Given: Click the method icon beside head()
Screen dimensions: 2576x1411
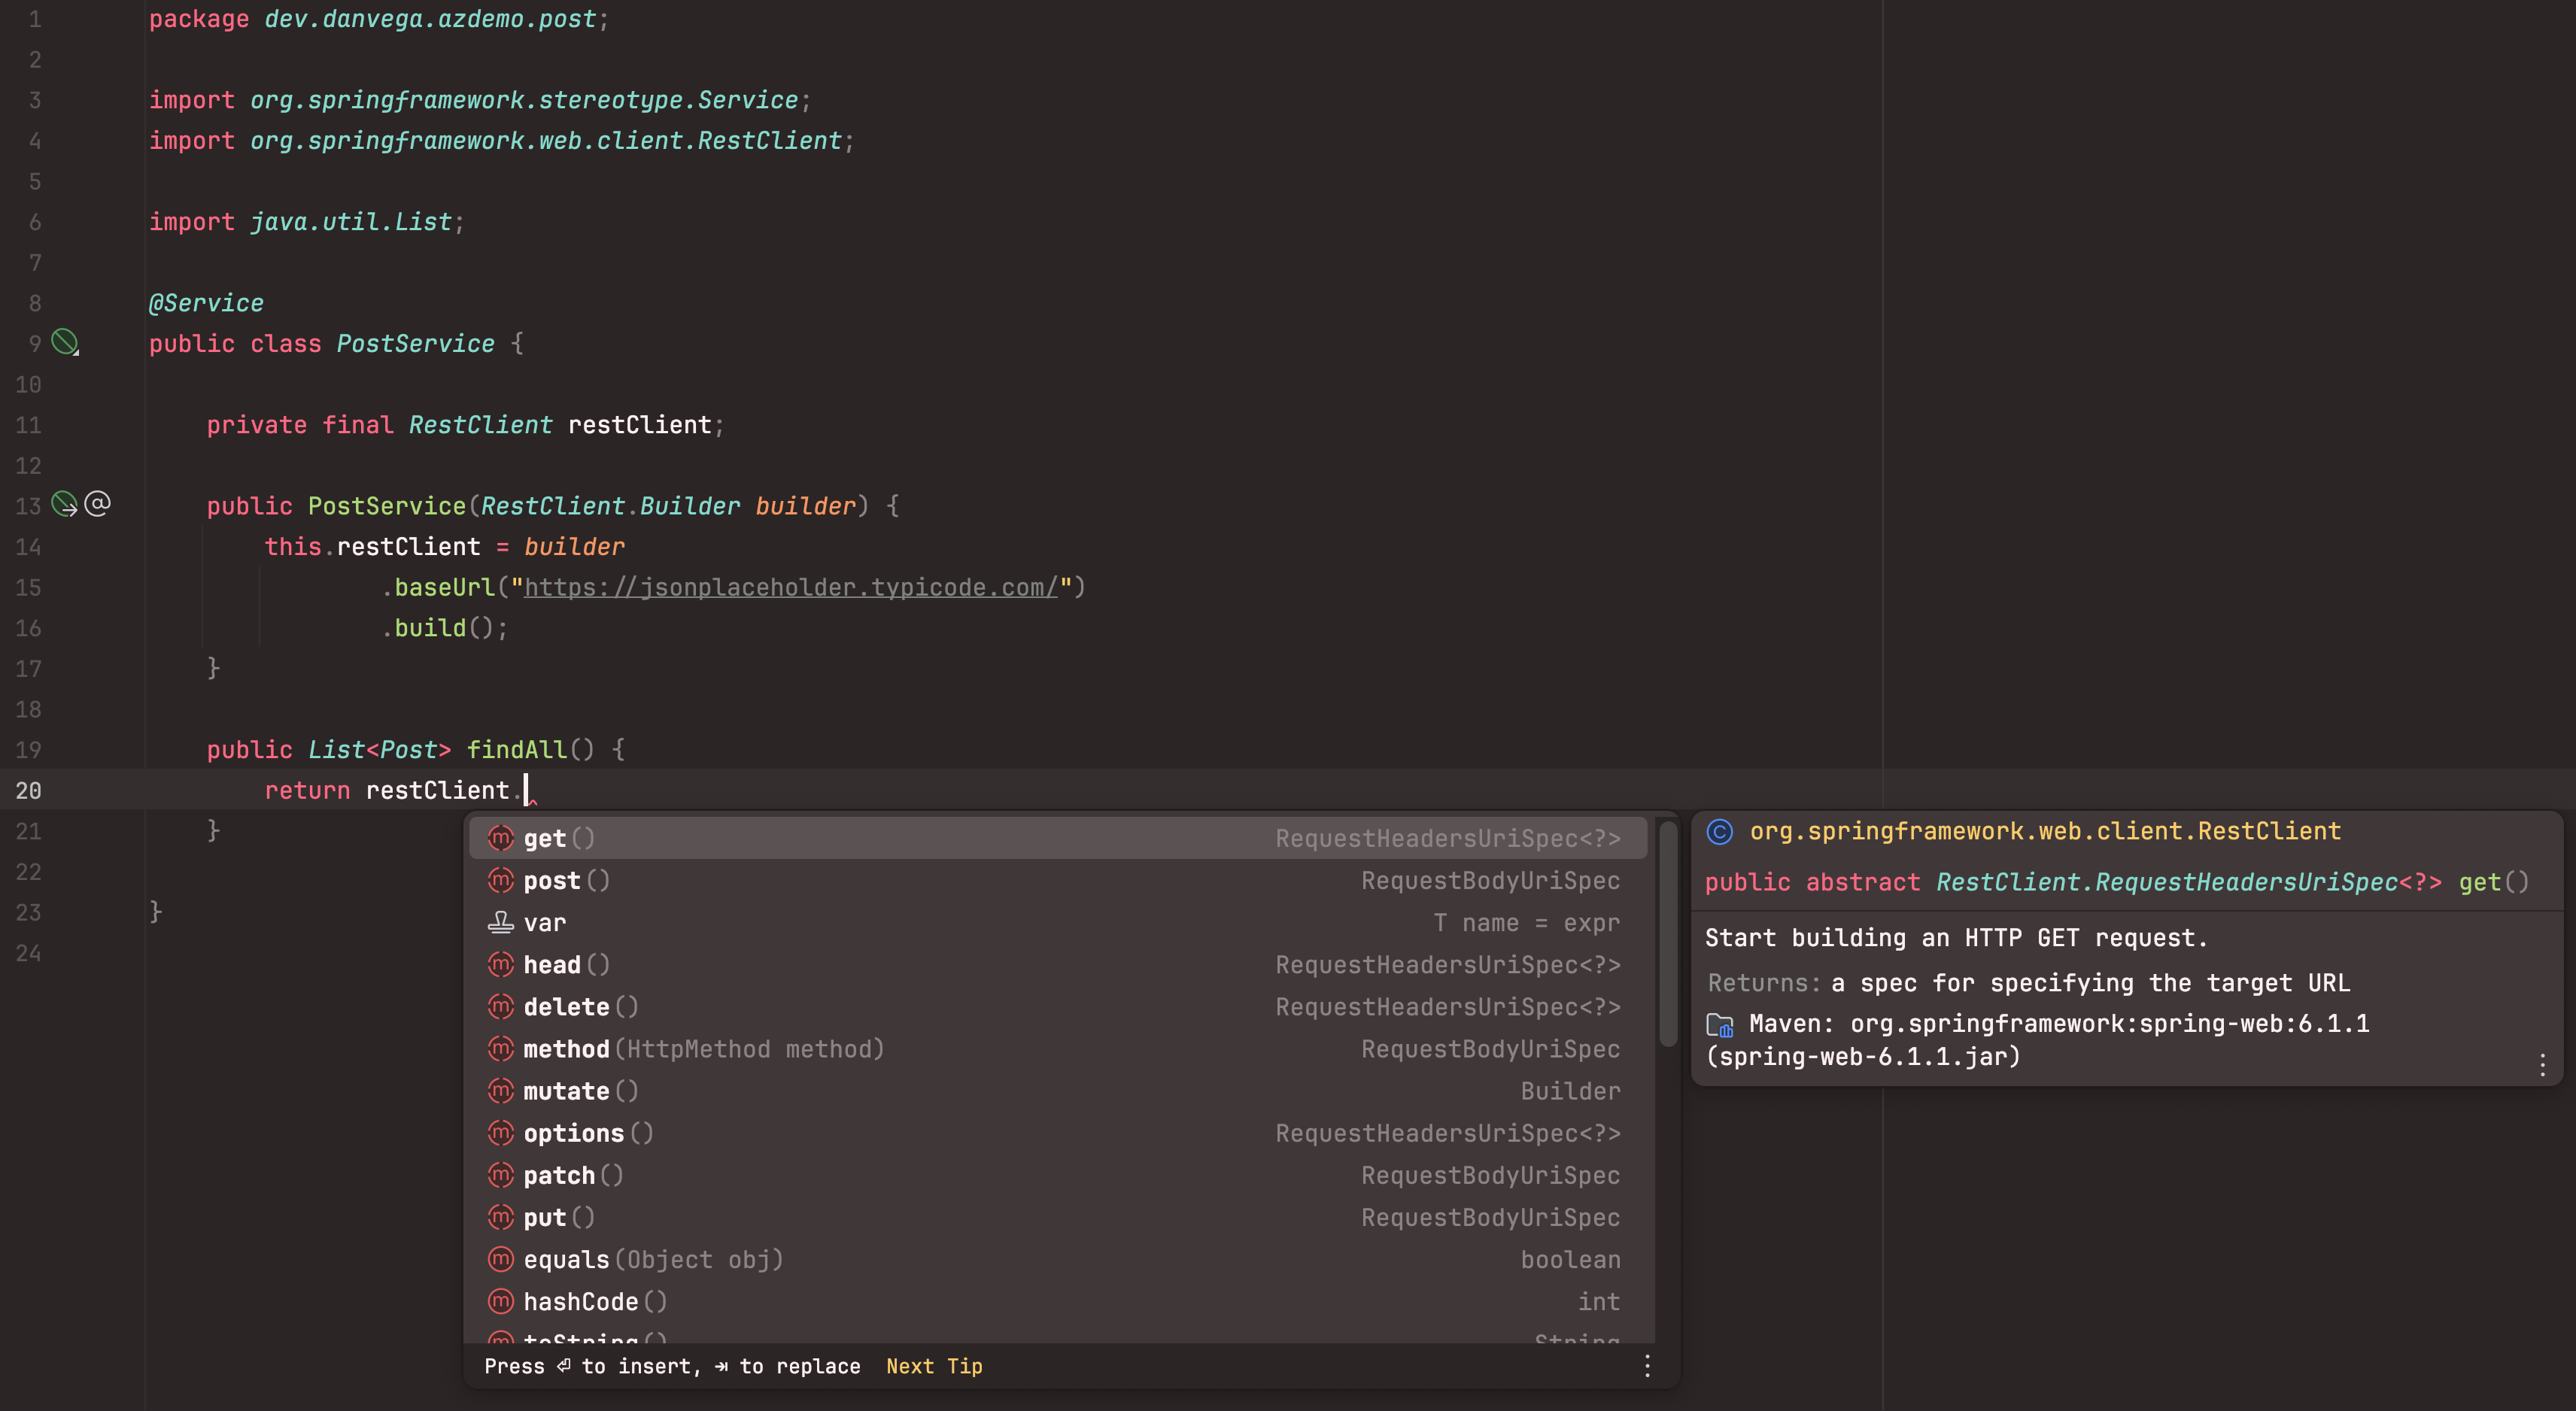Looking at the screenshot, I should click(x=500, y=964).
